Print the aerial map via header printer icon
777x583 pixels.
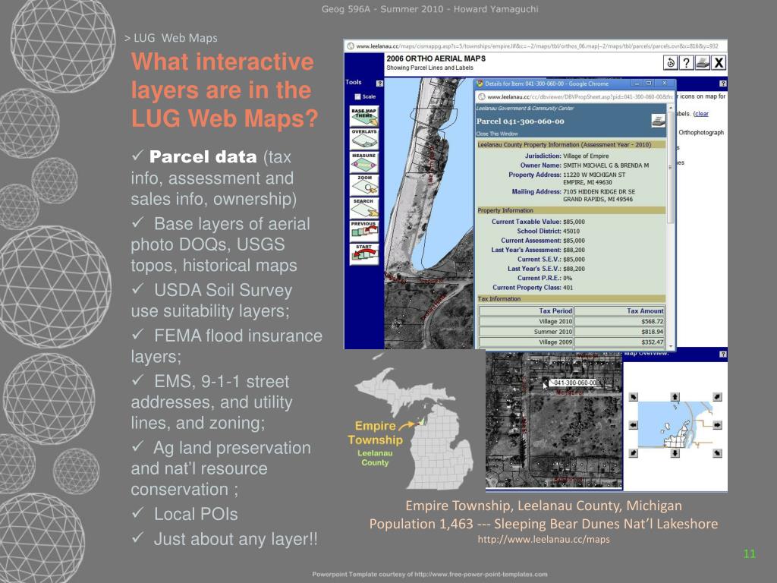pos(703,62)
